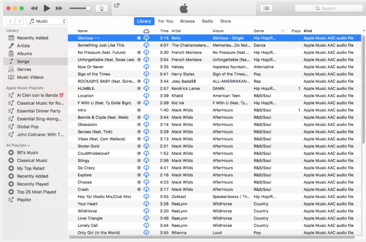Open Top 25 Most Played playlist

click(x=36, y=192)
